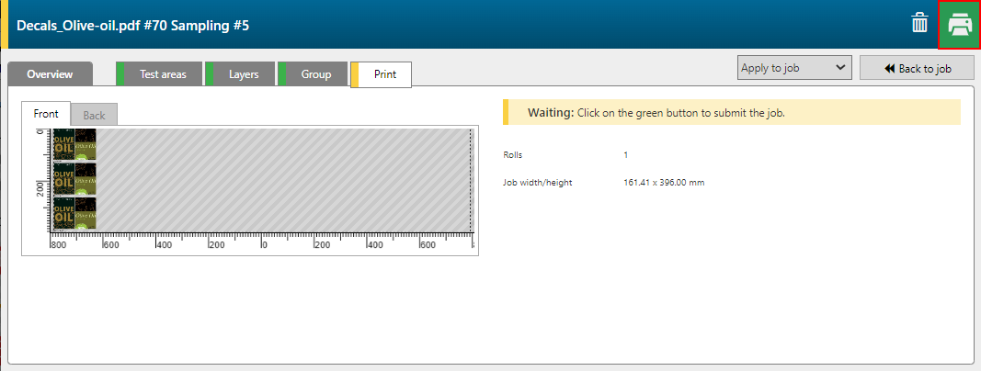Click the green printer submit icon
Screen dimensions: 981x371
coord(959,25)
